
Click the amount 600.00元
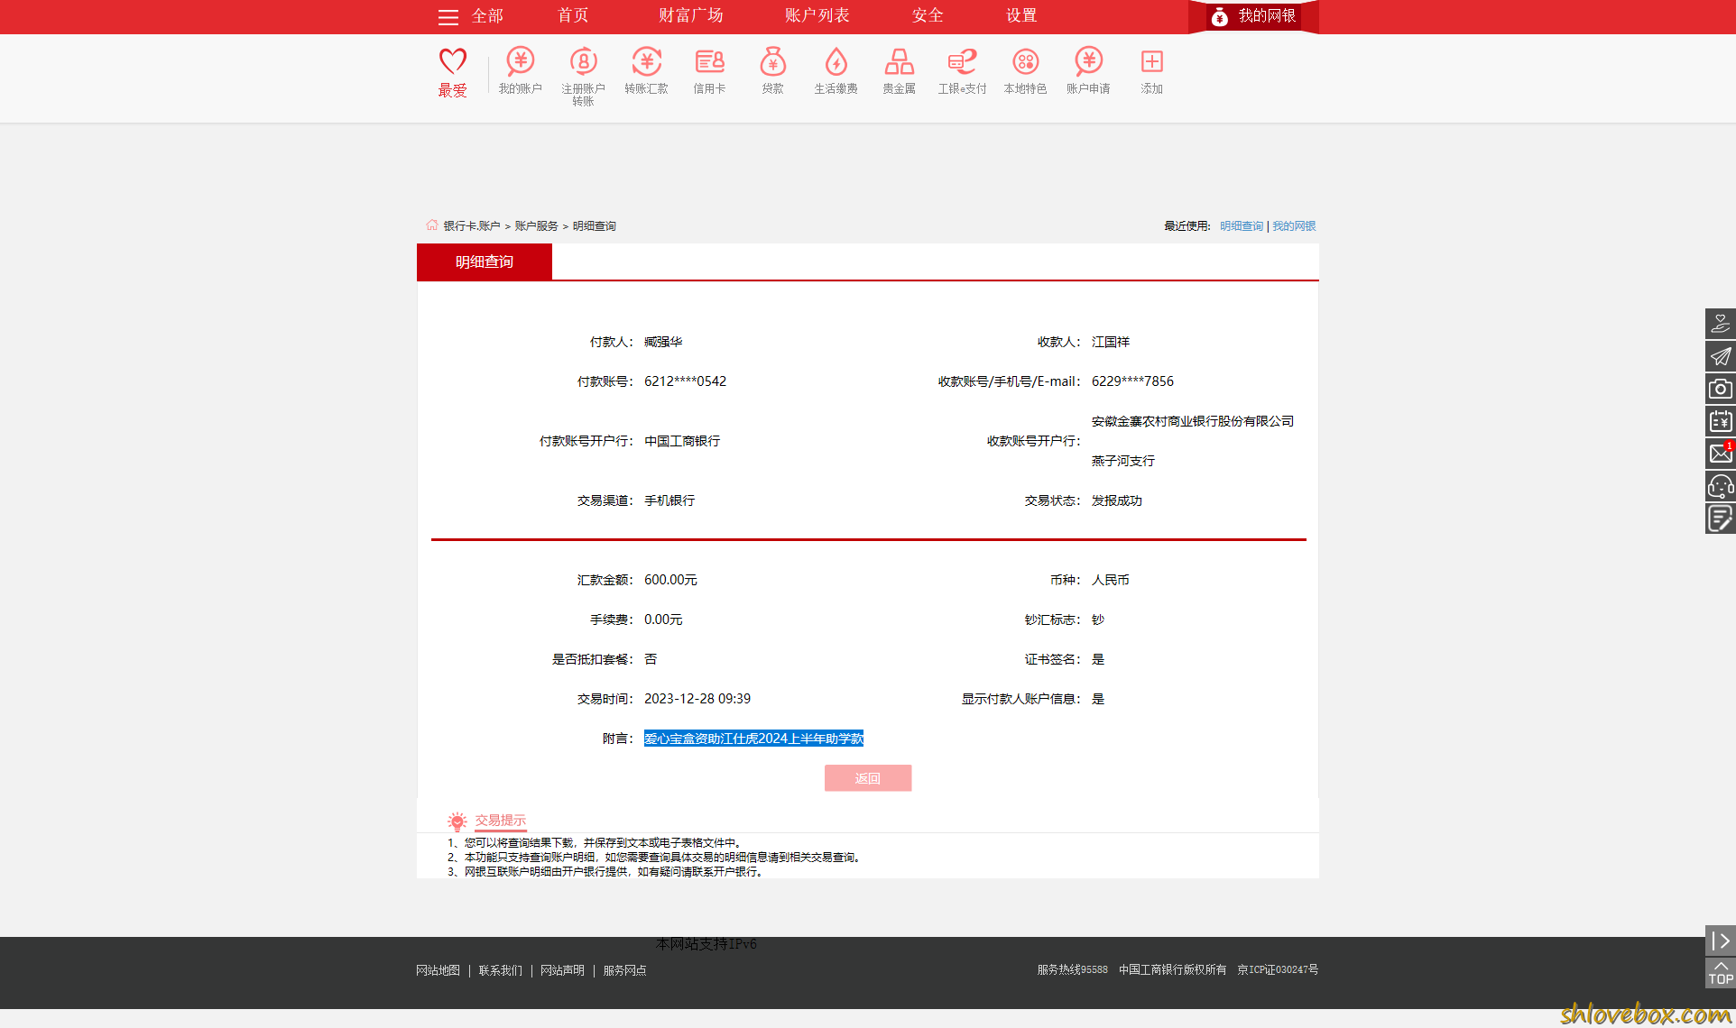(670, 580)
